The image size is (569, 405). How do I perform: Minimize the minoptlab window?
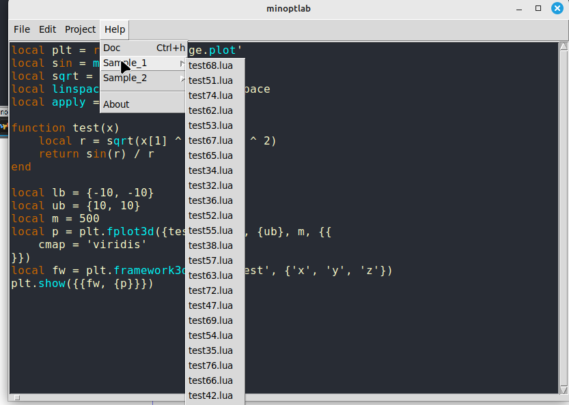(x=519, y=9)
